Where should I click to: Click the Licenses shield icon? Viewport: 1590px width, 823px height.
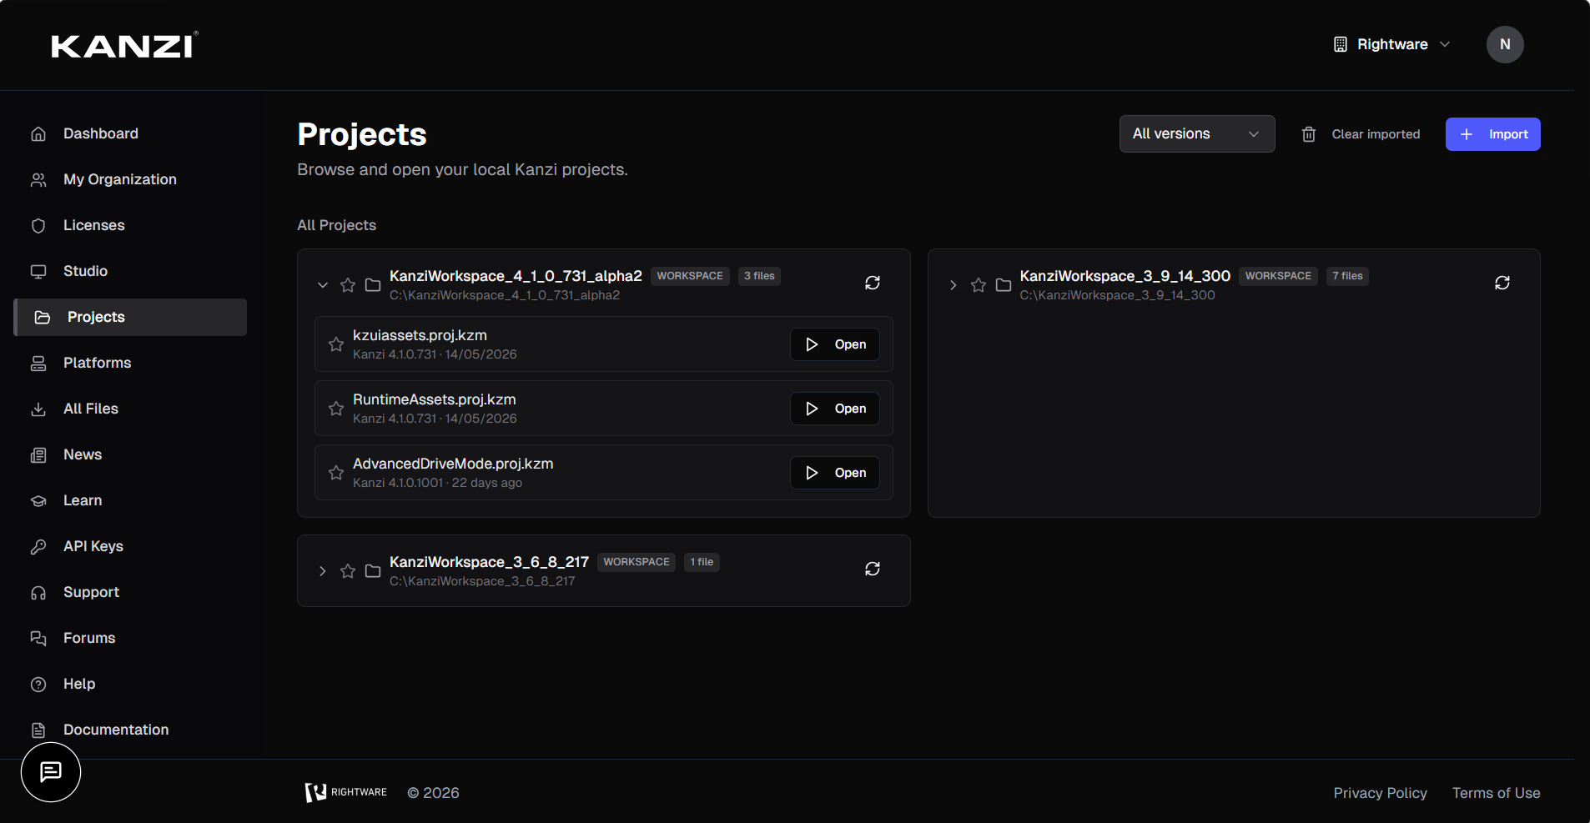38,225
